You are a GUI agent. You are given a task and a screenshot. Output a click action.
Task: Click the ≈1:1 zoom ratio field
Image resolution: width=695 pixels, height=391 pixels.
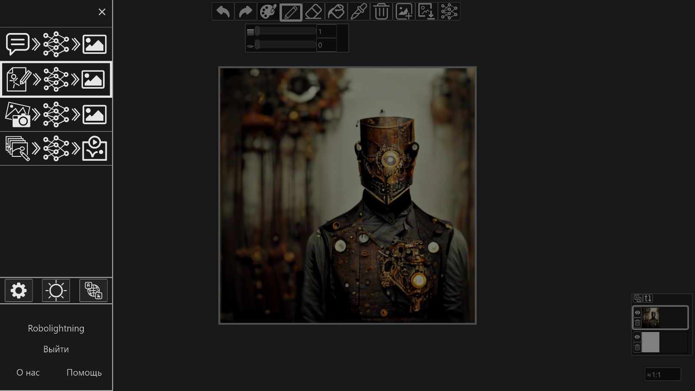663,374
